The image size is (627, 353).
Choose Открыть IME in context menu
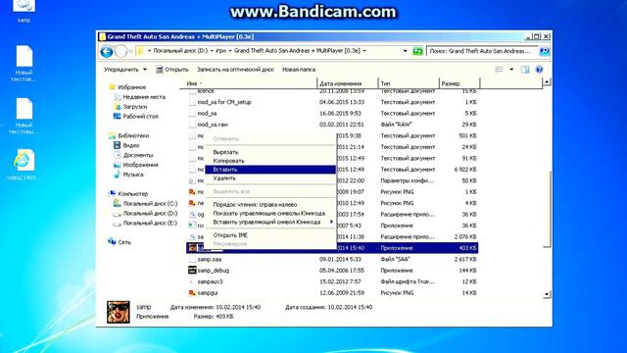[x=270, y=235]
